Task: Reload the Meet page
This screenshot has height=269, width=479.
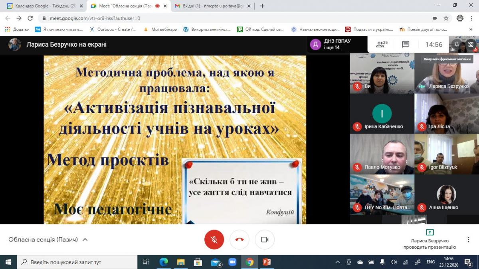Action: 30,18
